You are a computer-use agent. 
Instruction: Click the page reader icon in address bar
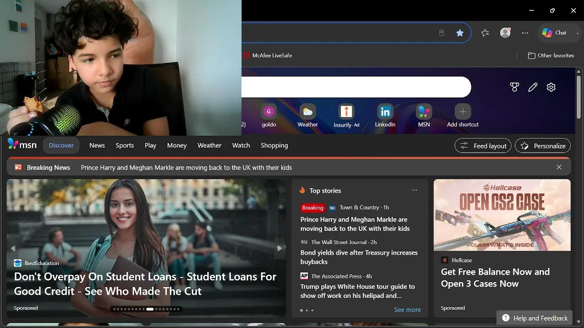(x=442, y=33)
